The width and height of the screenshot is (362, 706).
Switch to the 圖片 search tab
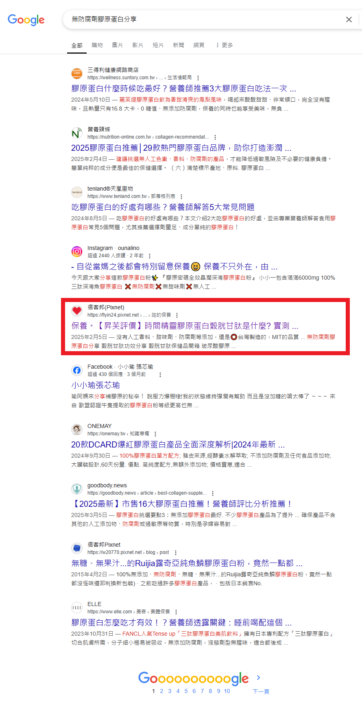click(x=117, y=45)
